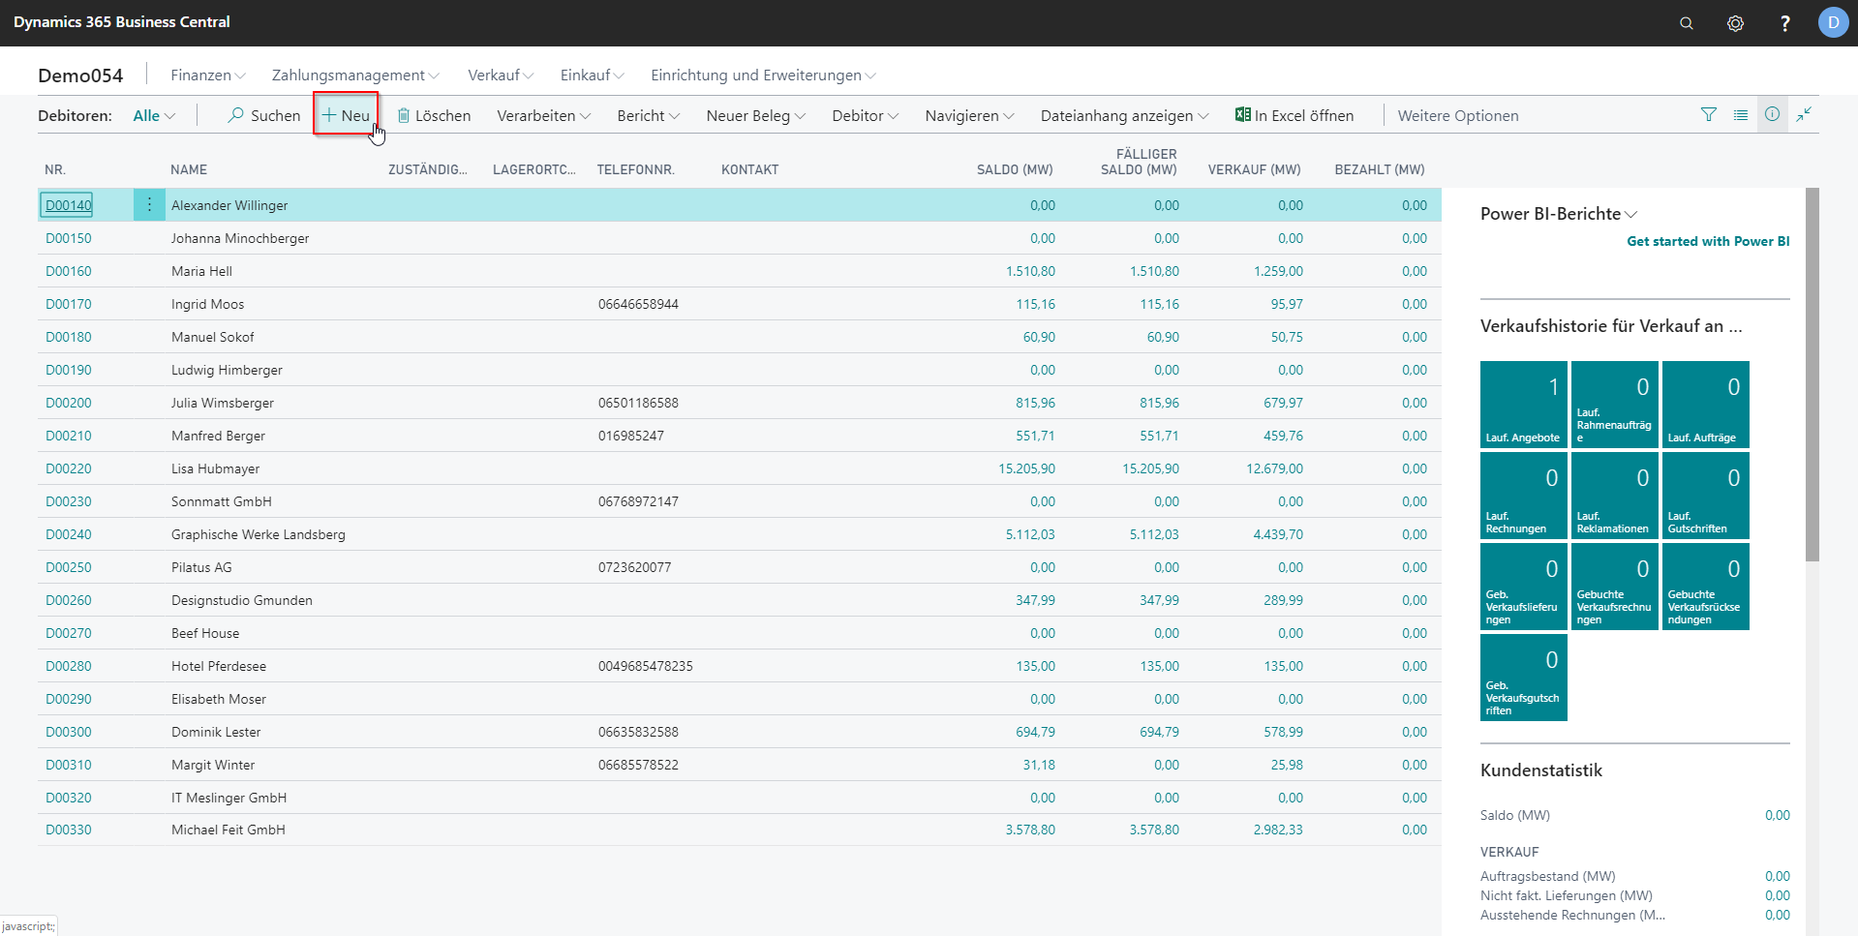The height and width of the screenshot is (936, 1858).
Task: Open the Lauf. Aufträge tile
Action: 1706,404
